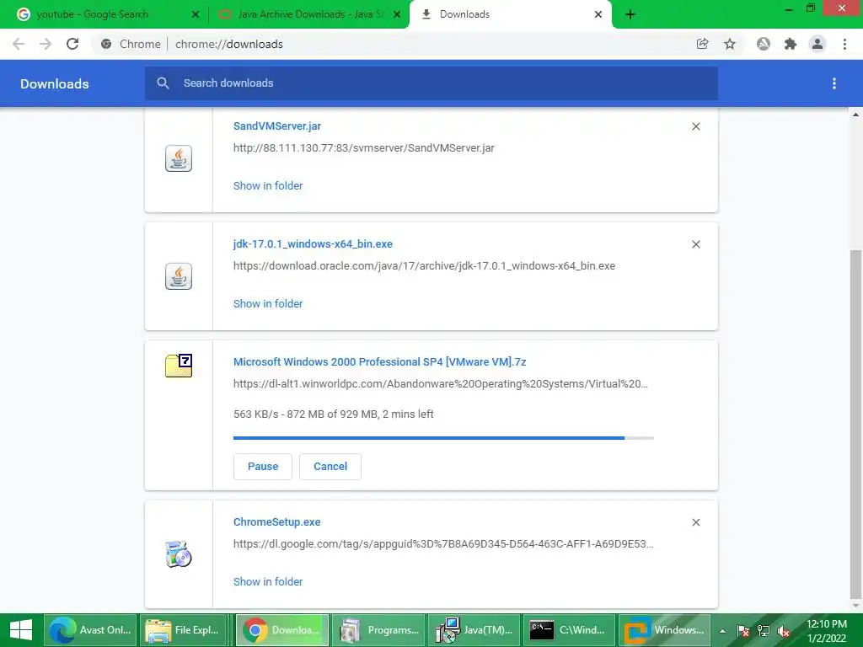Click Microsoft Windows 2000 Professional SP4 link
This screenshot has width=863, height=647.
(380, 361)
